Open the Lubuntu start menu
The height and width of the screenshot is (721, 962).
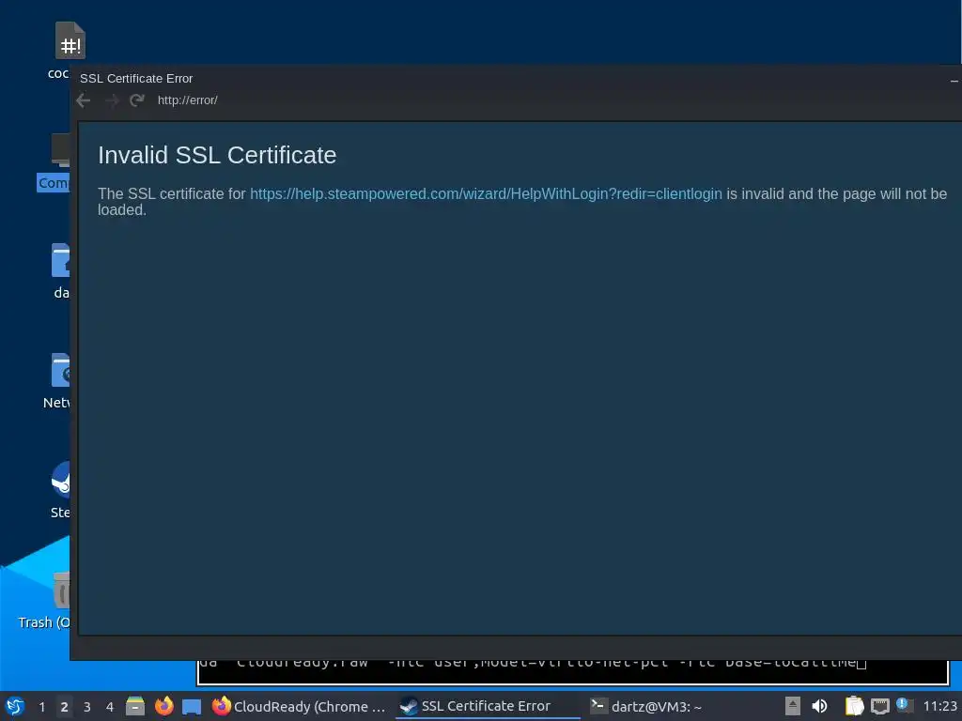click(15, 706)
